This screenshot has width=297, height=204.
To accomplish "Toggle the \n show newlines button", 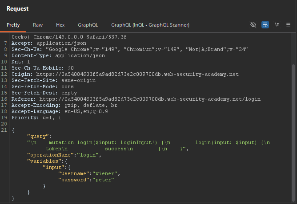I will (277, 24).
